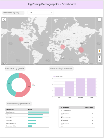Click the bubble over North America west coast
The height and width of the screenshot is (138, 104).
tap(21, 39)
